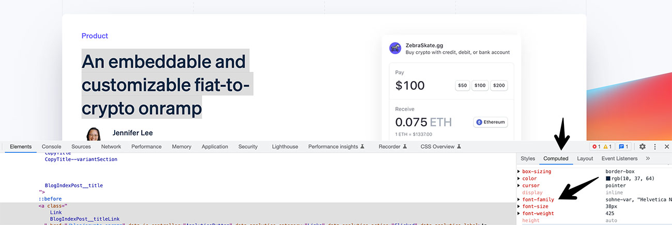Click the rgb(10, 37, 64) color swatch
This screenshot has height=225, width=672.
coord(608,179)
